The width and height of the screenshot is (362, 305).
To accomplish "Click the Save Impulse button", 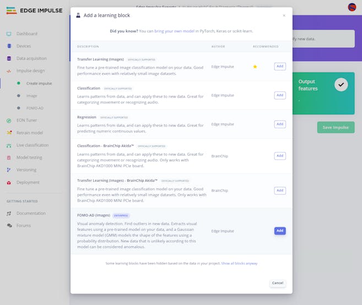I will coord(336,127).
